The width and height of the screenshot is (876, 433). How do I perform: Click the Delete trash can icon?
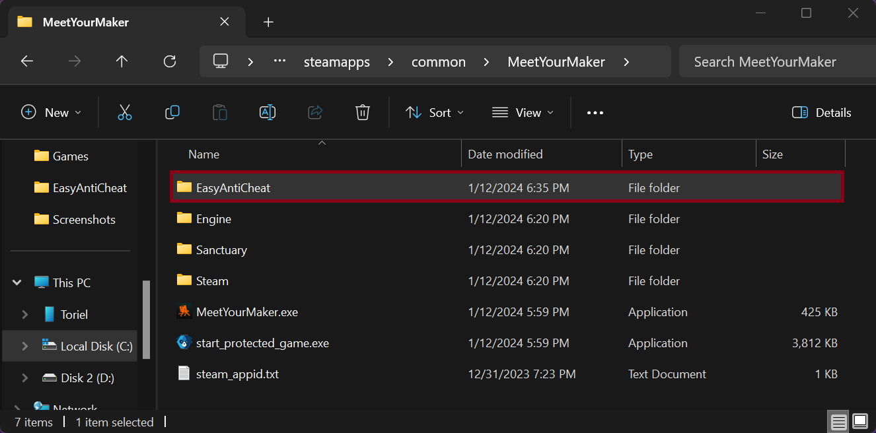pyautogui.click(x=362, y=113)
